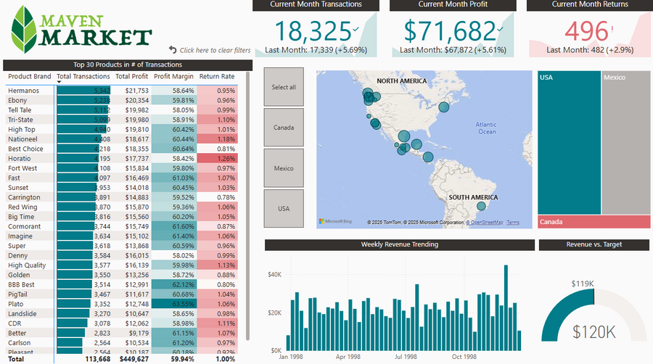Click sort arrow under Total Transactions header
The height and width of the screenshot is (364, 653).
59,82
